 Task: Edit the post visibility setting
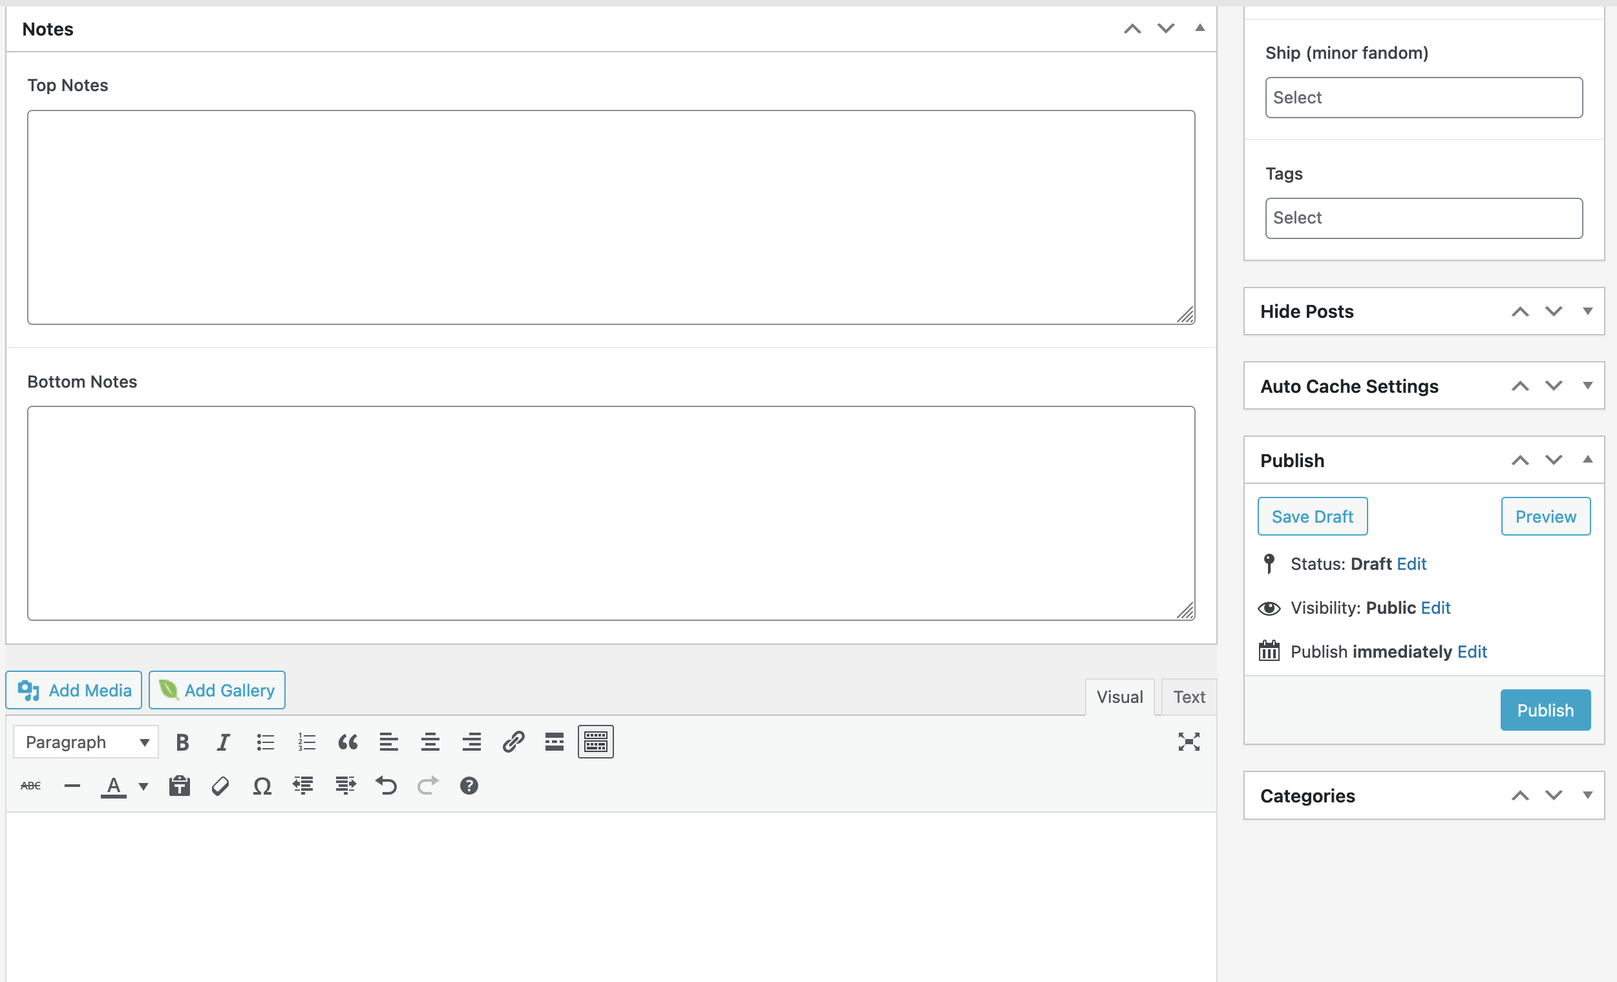[x=1437, y=607]
